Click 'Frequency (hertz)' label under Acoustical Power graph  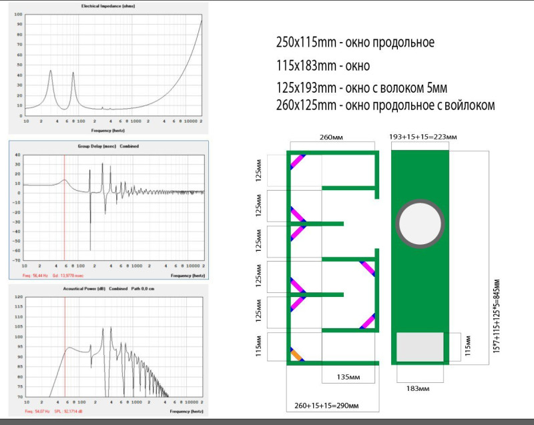[187, 412]
